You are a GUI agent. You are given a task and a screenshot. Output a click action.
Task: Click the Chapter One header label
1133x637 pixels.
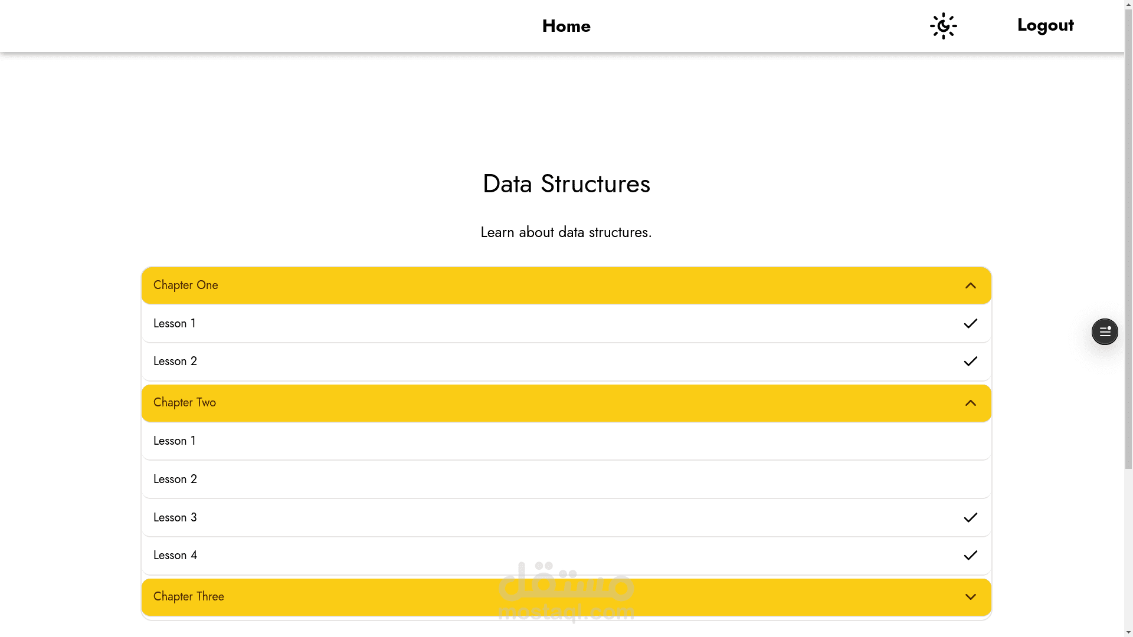pyautogui.click(x=186, y=285)
